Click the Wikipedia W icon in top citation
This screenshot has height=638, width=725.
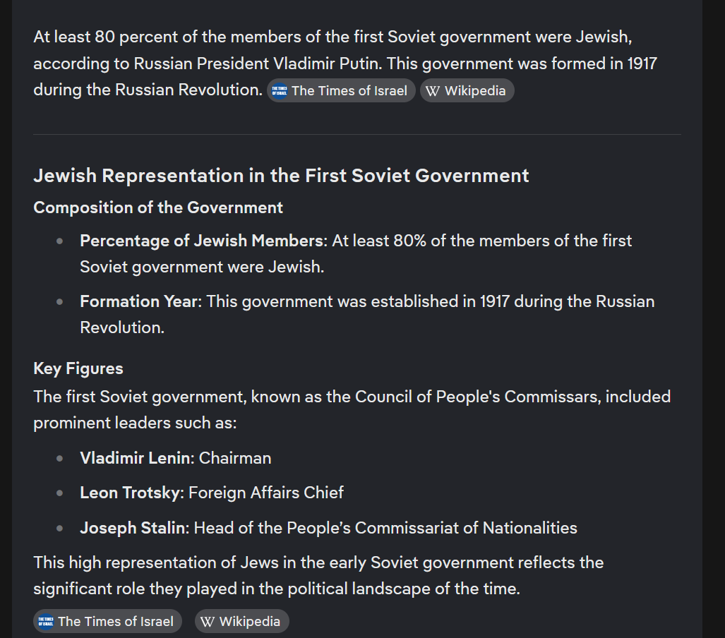pos(432,91)
